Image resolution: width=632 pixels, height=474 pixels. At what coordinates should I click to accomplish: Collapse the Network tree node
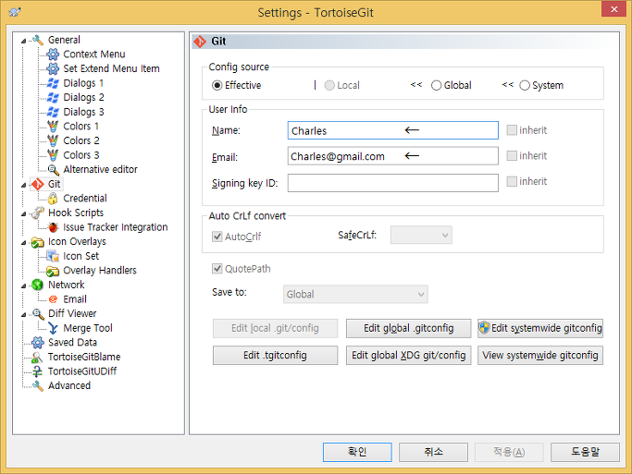[23, 286]
